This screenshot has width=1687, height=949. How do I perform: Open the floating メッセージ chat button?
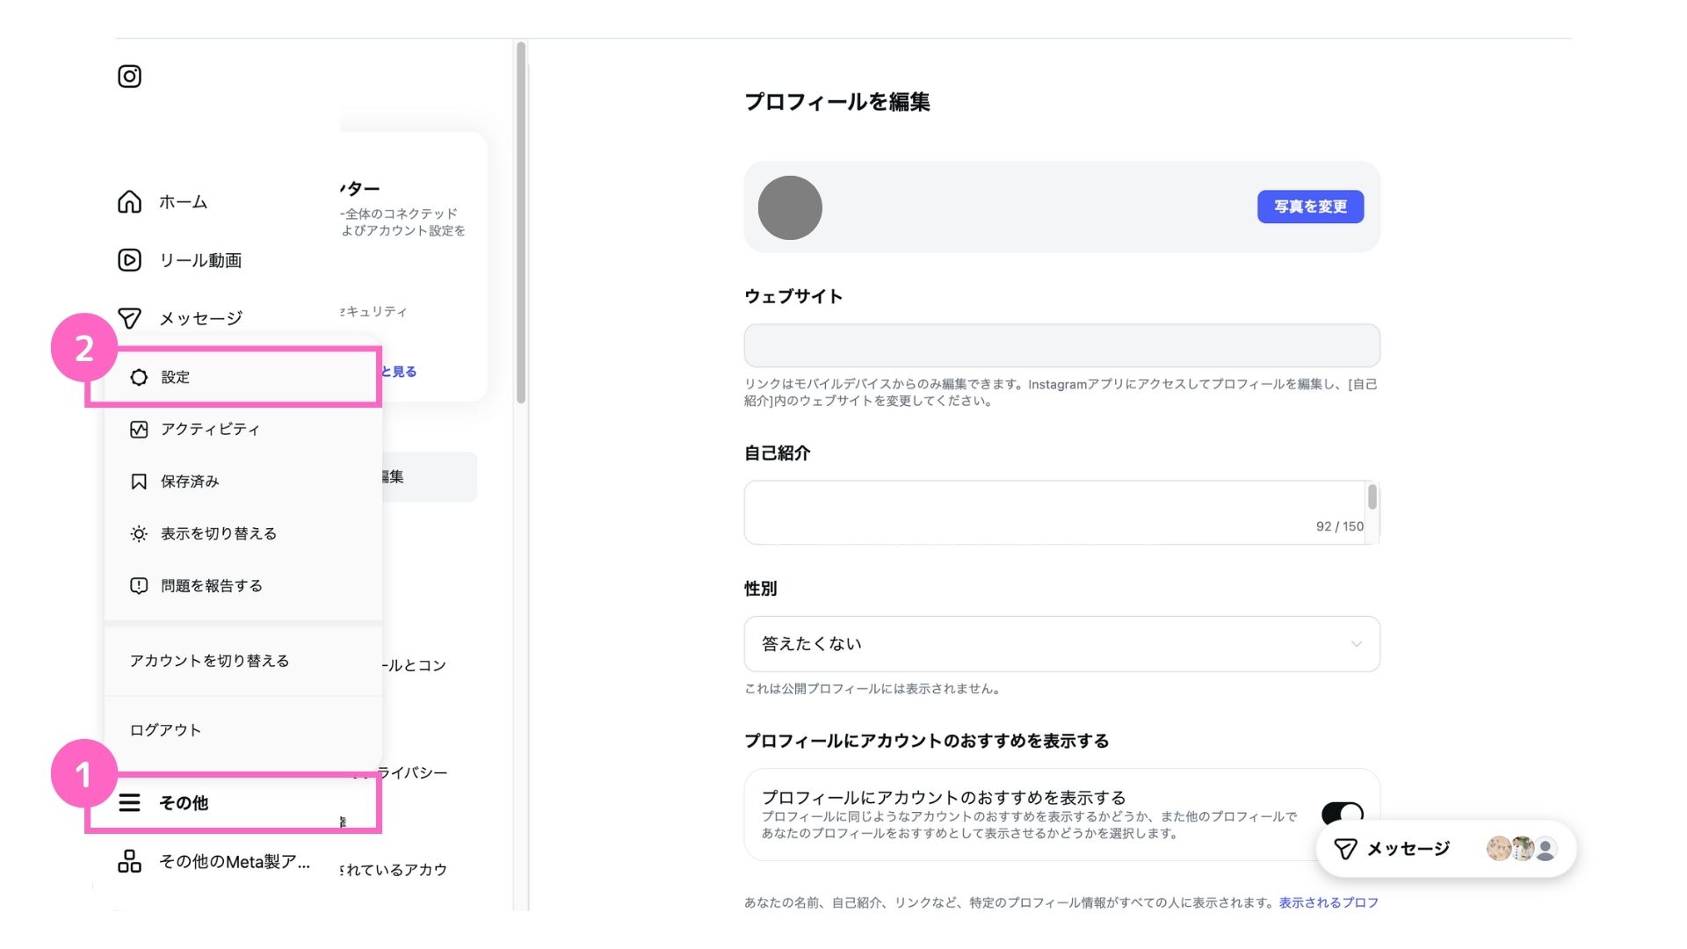tap(1408, 849)
